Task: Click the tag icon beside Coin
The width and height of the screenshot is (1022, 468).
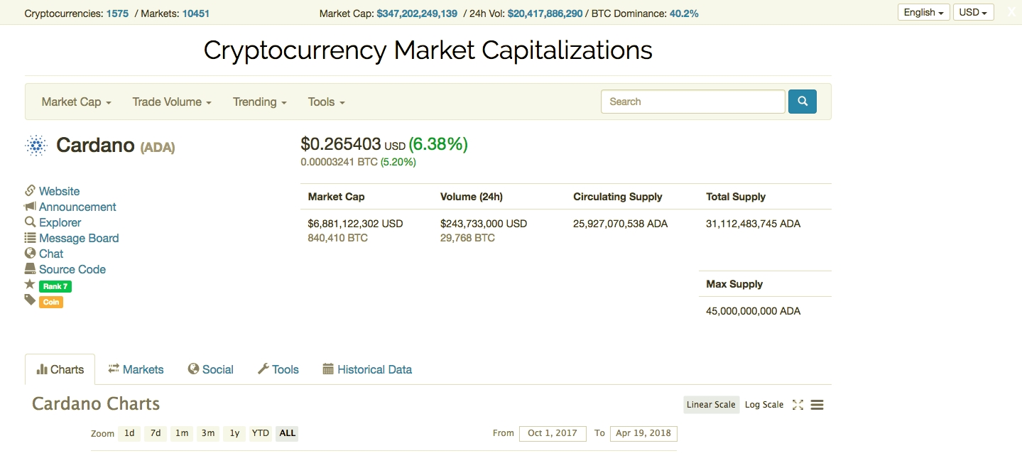Action: click(x=30, y=300)
